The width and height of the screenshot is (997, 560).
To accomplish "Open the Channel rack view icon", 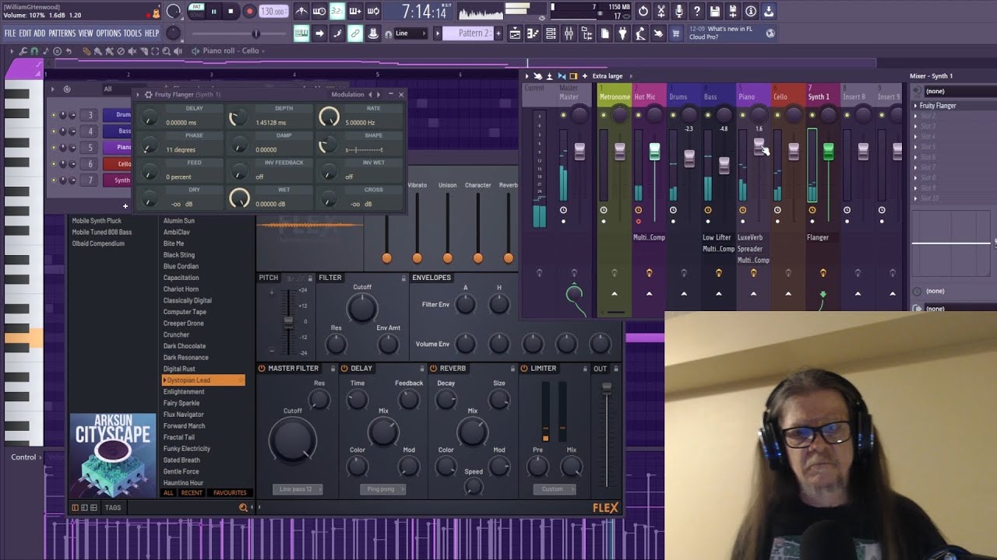I will point(551,33).
